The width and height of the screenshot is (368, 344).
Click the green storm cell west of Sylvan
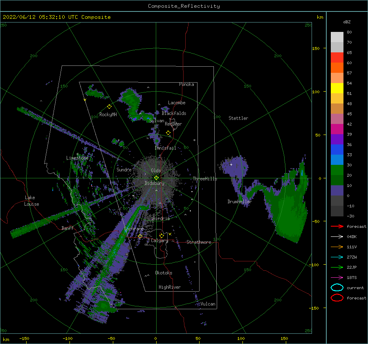coord(134,106)
